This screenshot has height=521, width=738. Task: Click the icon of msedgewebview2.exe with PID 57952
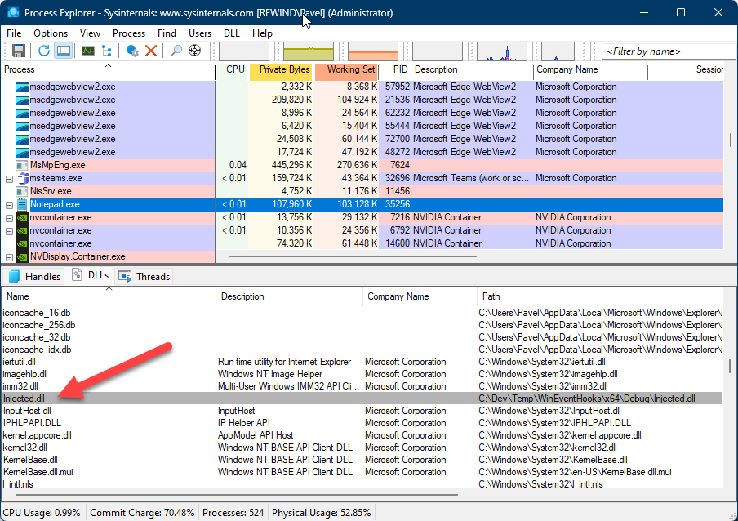(x=22, y=87)
